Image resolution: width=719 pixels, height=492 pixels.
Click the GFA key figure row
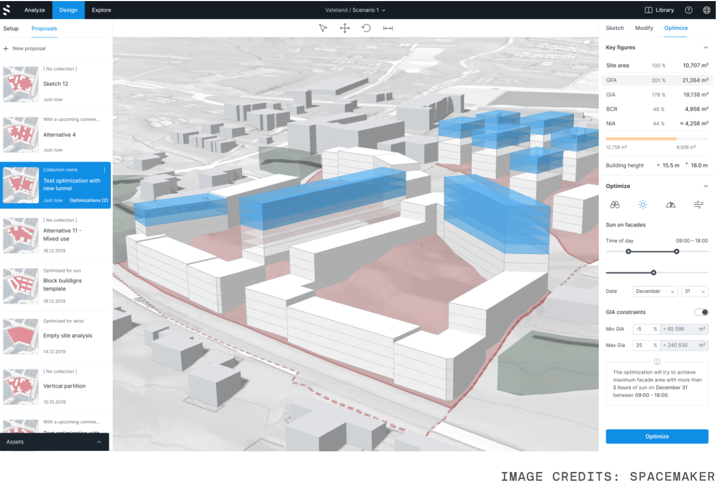point(657,80)
